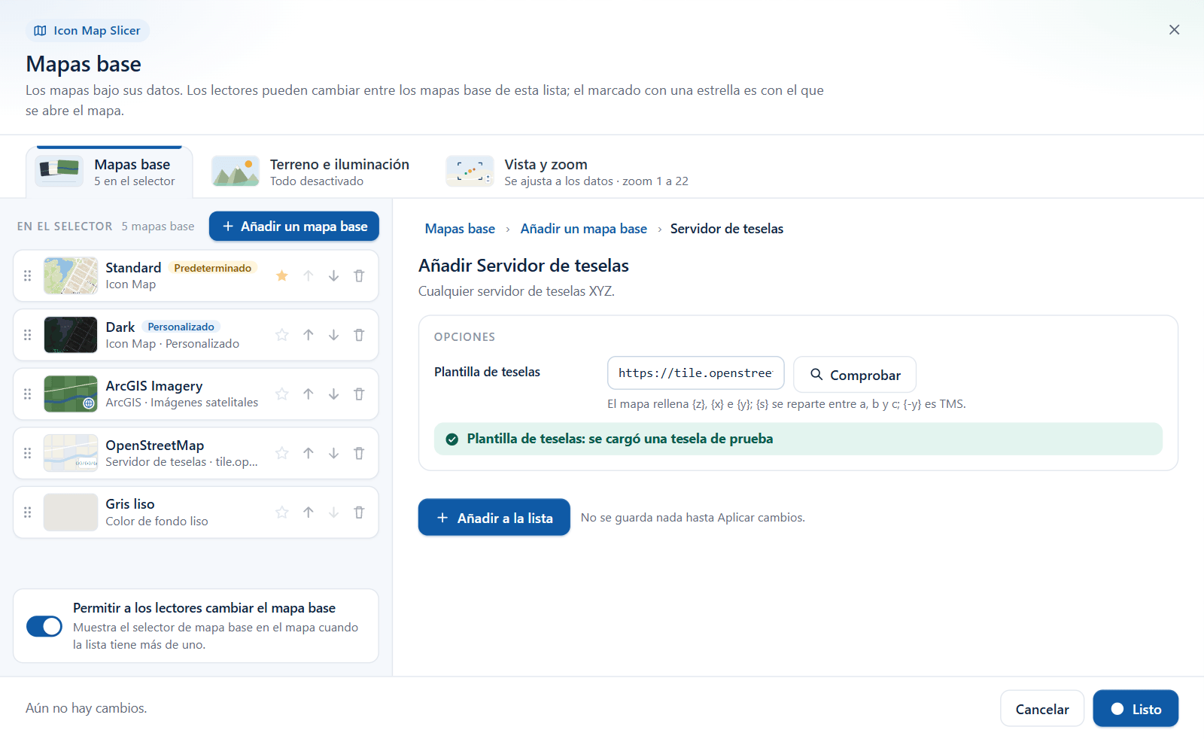Delete the Standard basemap with trash icon
The image size is (1204, 739).
click(359, 275)
